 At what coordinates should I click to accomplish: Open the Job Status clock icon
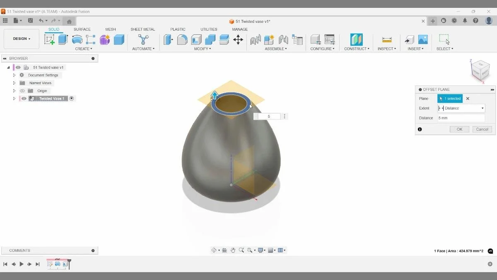tap(454, 21)
